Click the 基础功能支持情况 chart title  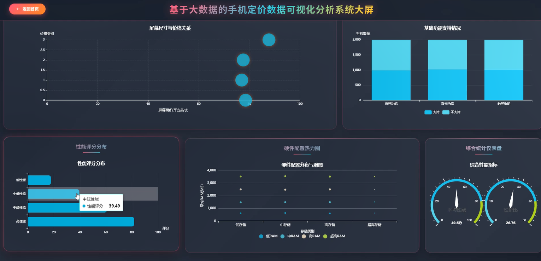442,28
